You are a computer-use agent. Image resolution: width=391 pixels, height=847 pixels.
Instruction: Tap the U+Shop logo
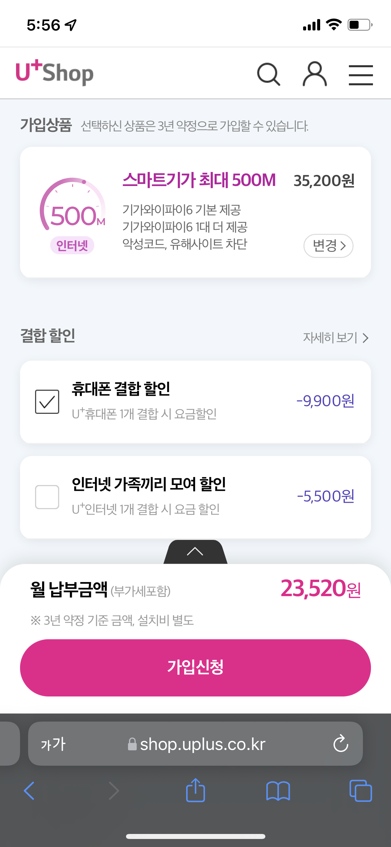55,72
